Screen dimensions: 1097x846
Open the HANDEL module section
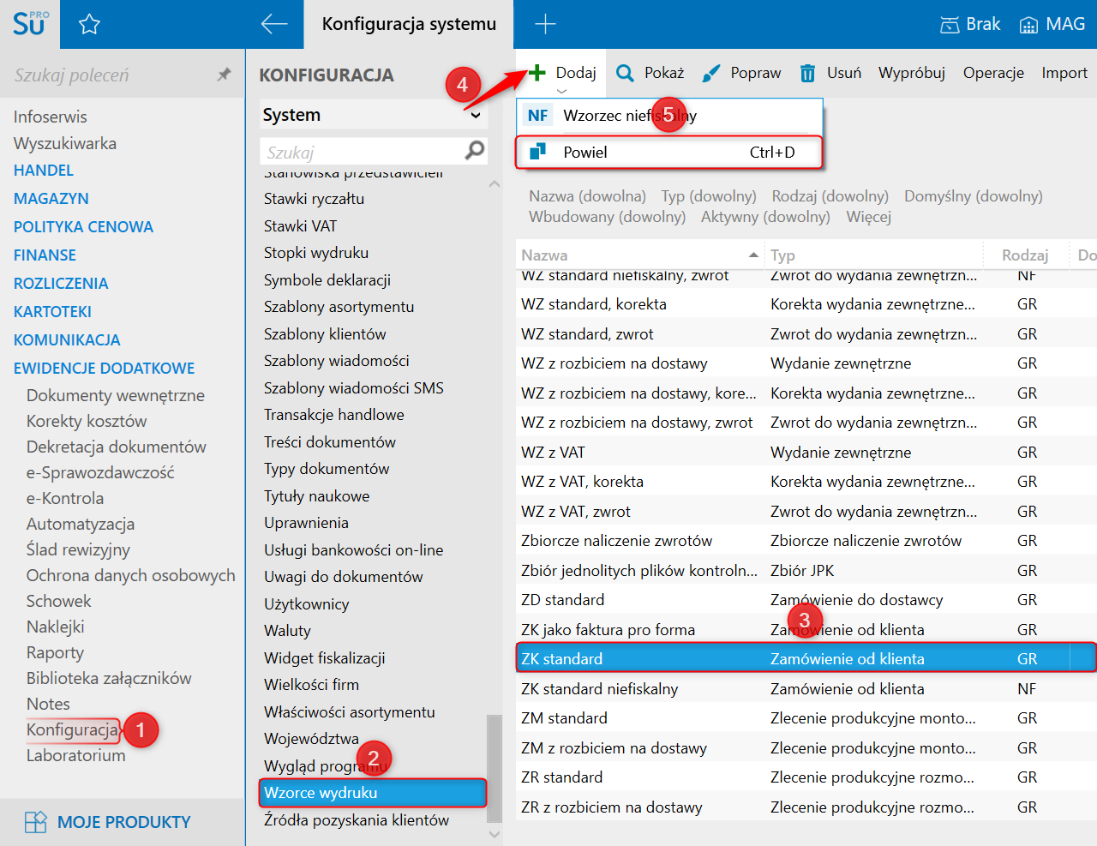tap(44, 171)
